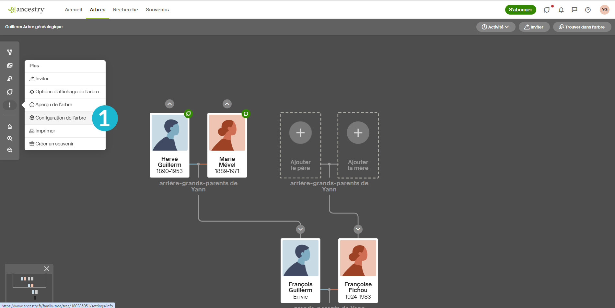The image size is (615, 308).
Task: Open hints leaf icon in left sidebar
Action: click(x=10, y=92)
